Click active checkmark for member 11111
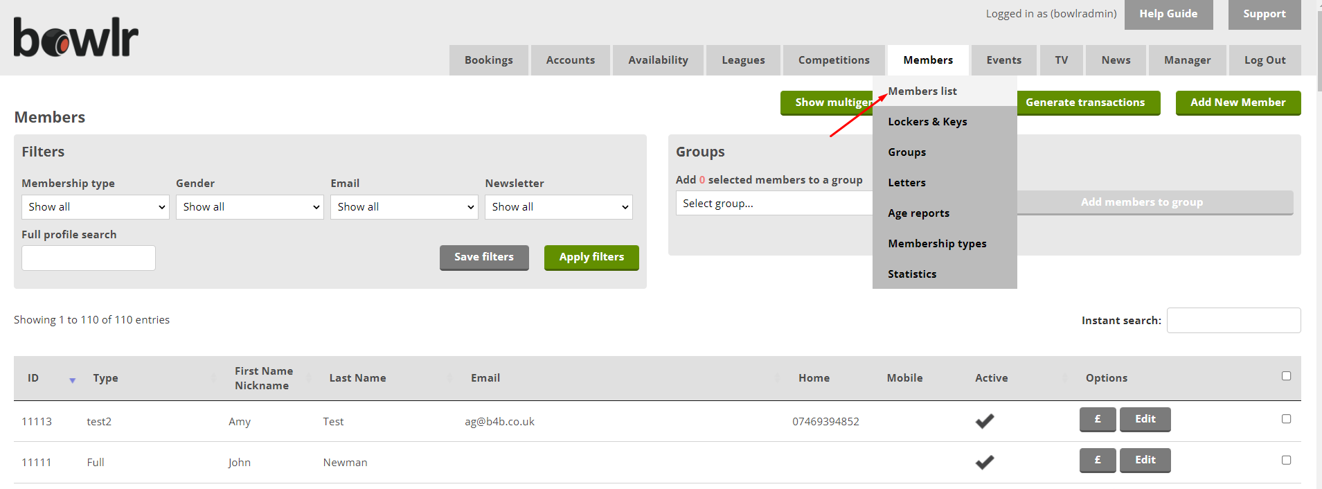This screenshot has height=489, width=1322. [984, 462]
